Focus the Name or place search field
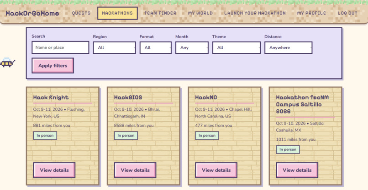The image size is (368, 190). 60,47
